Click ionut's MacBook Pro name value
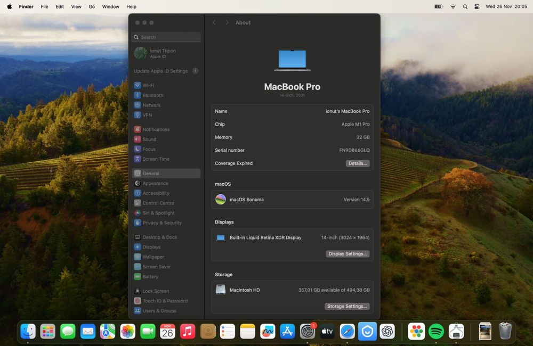Image resolution: width=533 pixels, height=346 pixels. pyautogui.click(x=348, y=111)
